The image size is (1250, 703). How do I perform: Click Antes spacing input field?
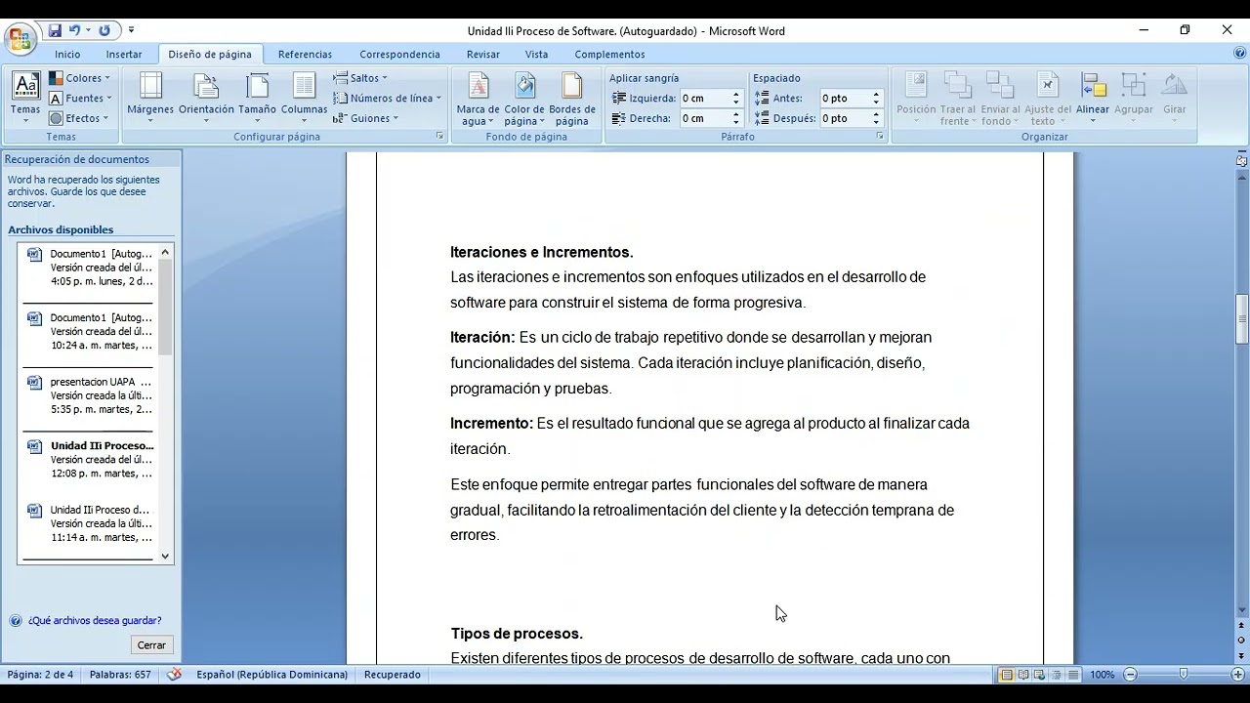point(845,99)
